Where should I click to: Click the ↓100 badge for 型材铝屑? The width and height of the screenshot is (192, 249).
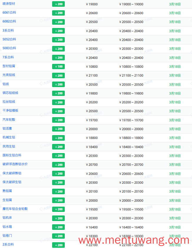[x=58, y=67]
